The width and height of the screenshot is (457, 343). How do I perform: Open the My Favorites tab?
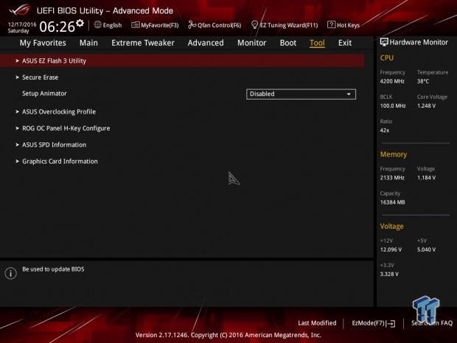tap(43, 43)
